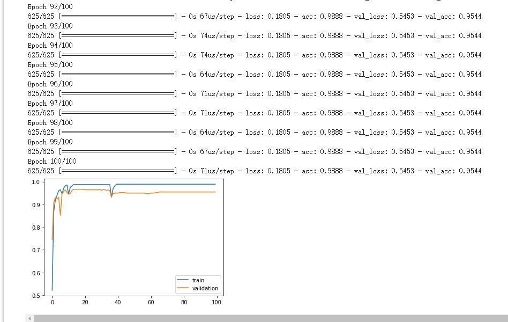Click 'val_acc: 0.9544' on the Epoch 100/100 row
This screenshot has height=322, width=508.
click(453, 171)
